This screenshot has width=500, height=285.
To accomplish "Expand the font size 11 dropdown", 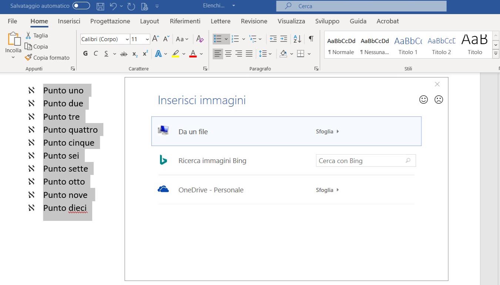I will 147,39.
